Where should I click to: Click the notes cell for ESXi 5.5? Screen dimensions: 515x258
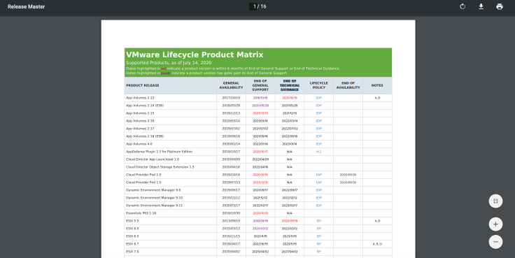377,221
